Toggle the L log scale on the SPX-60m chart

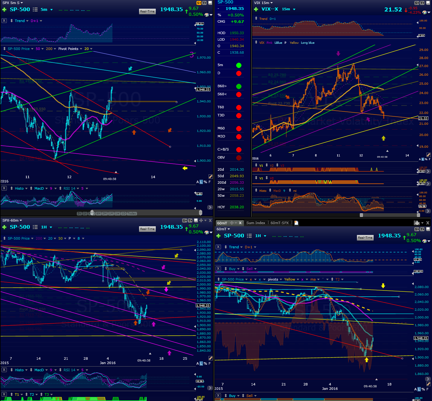point(201,363)
